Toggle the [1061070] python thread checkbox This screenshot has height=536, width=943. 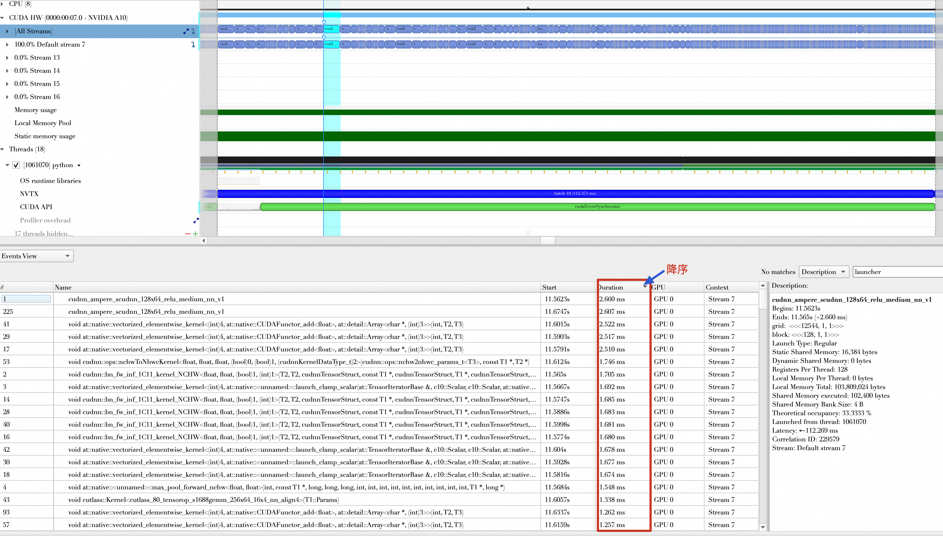tap(16, 165)
